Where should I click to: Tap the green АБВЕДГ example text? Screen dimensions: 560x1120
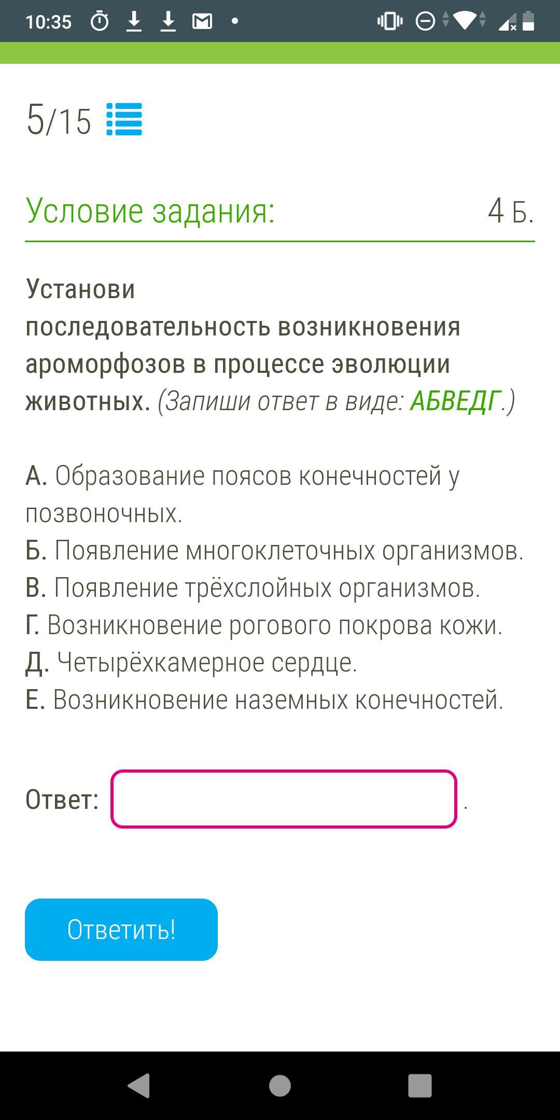(455, 401)
